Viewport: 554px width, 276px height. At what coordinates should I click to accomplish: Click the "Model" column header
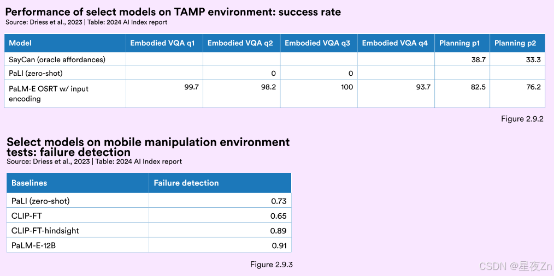coord(66,44)
